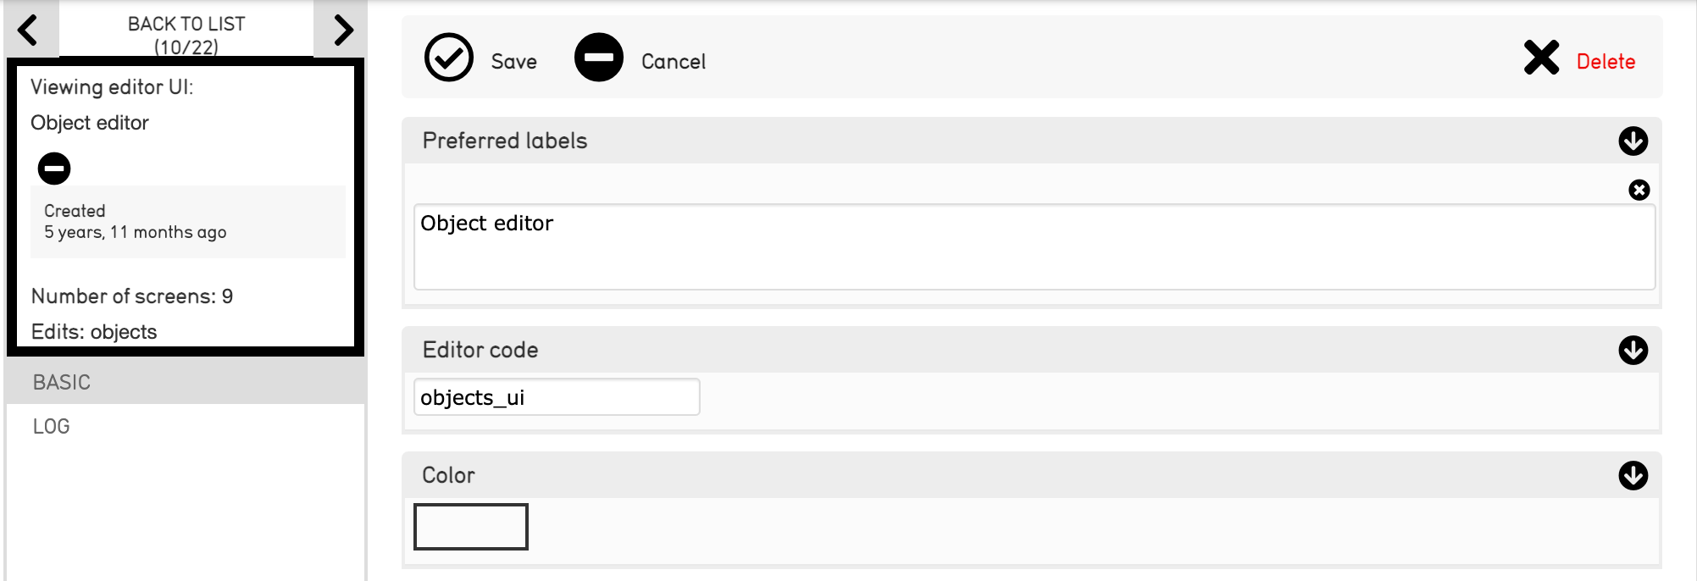Viewport: 1697px width, 581px height.
Task: Click the Save text label
Action: click(513, 62)
